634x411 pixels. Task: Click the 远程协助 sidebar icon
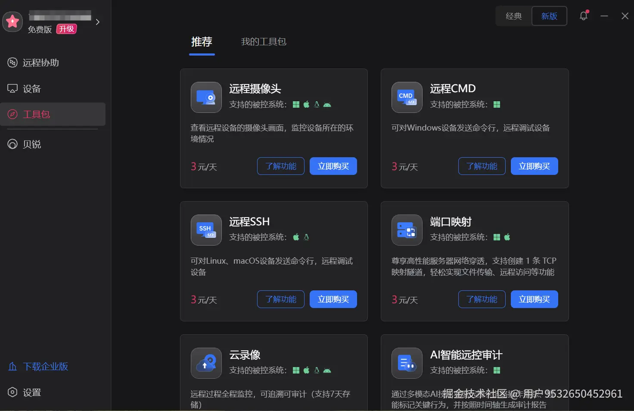pyautogui.click(x=12, y=63)
